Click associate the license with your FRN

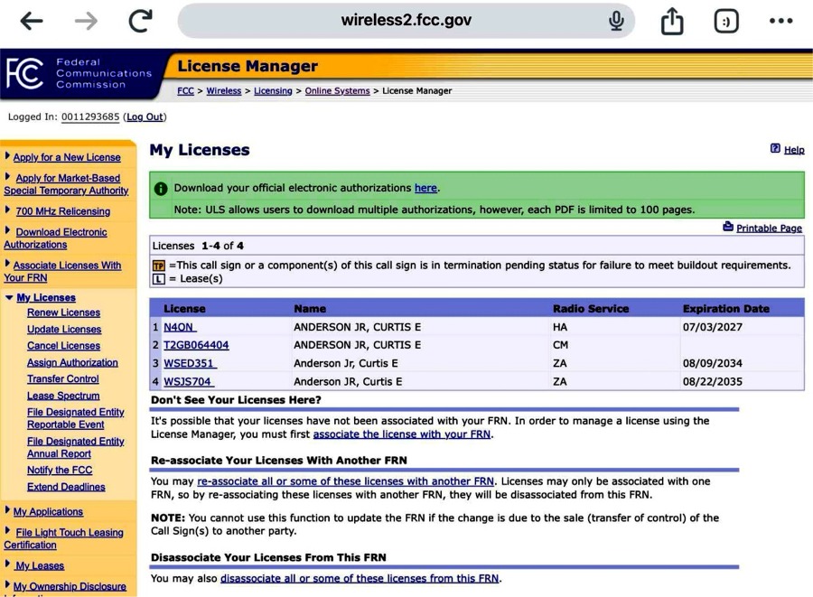[x=402, y=434]
